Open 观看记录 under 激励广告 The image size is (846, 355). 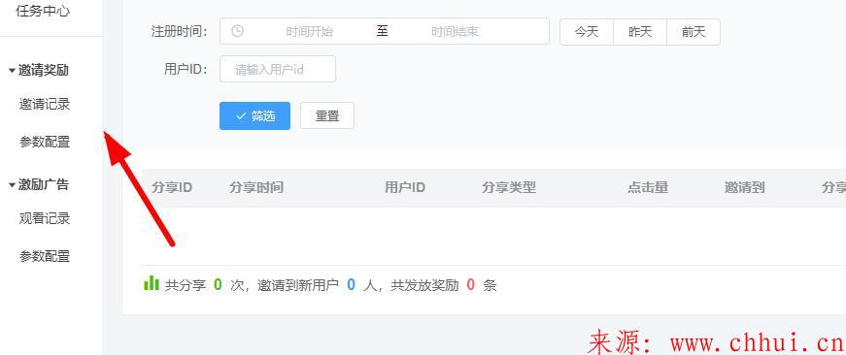pyautogui.click(x=45, y=218)
